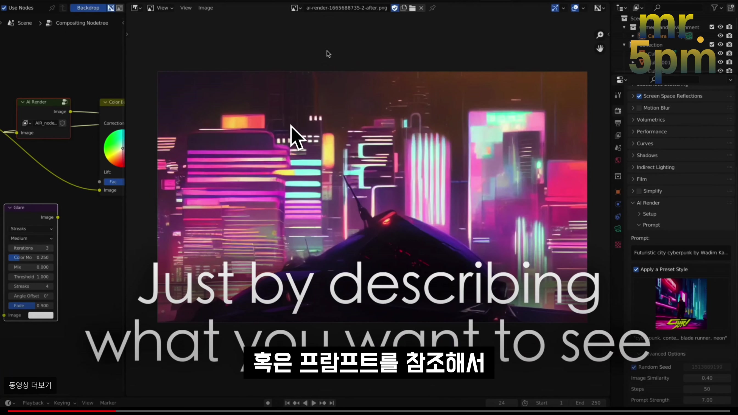Adjust the Image Similarity 0.40 field

(706, 378)
